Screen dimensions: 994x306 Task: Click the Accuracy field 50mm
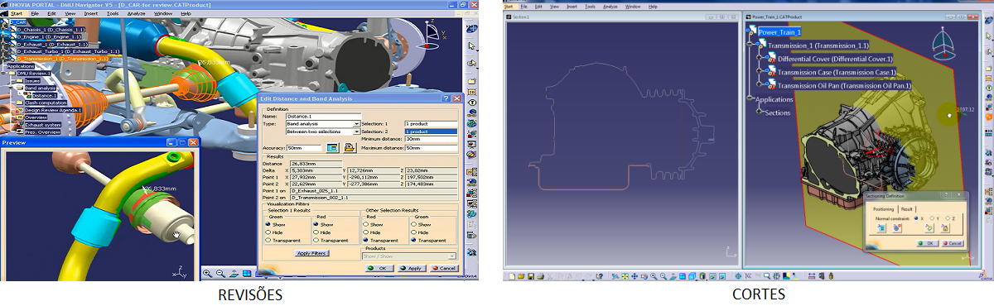click(x=304, y=148)
